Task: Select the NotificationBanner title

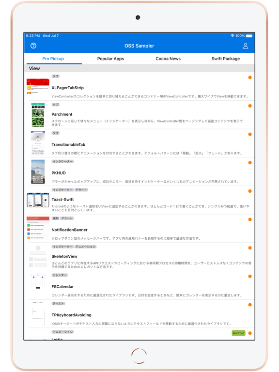Action: click(x=70, y=230)
